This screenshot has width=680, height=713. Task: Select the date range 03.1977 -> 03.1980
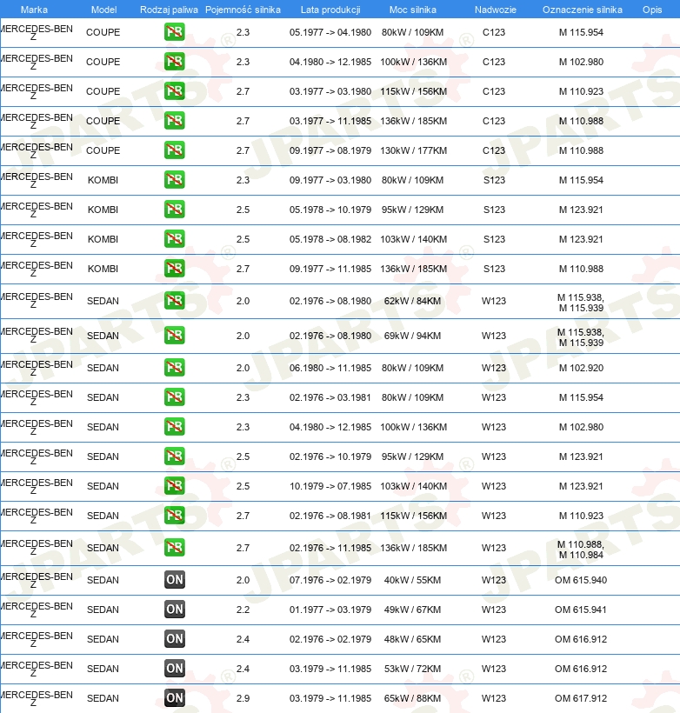[x=330, y=91]
